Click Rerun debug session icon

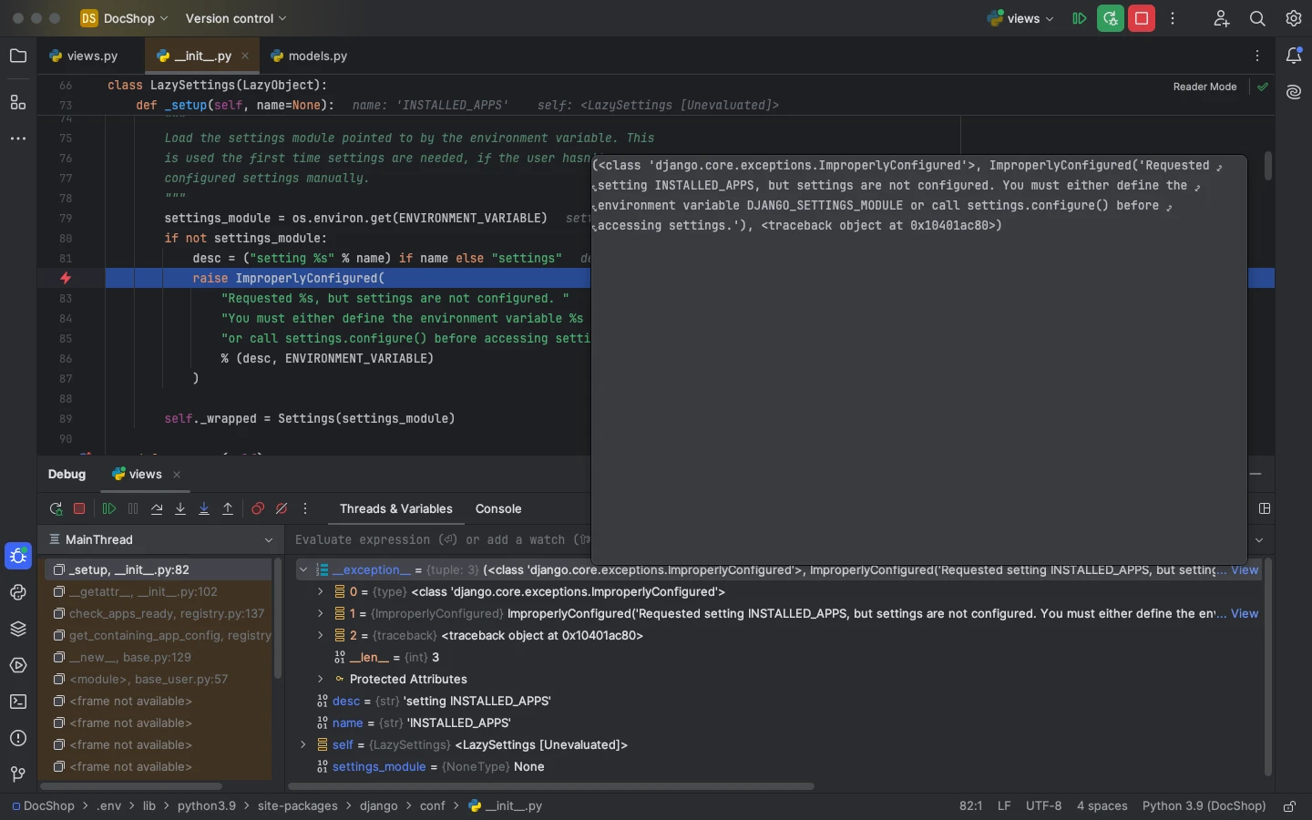56,509
